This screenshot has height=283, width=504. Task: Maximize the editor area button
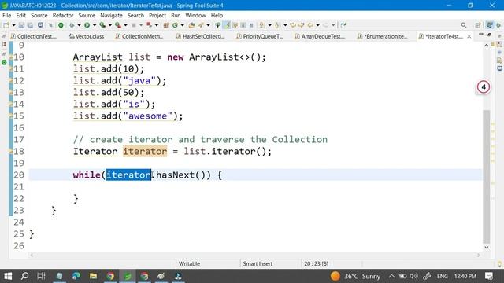pyautogui.click(x=489, y=35)
